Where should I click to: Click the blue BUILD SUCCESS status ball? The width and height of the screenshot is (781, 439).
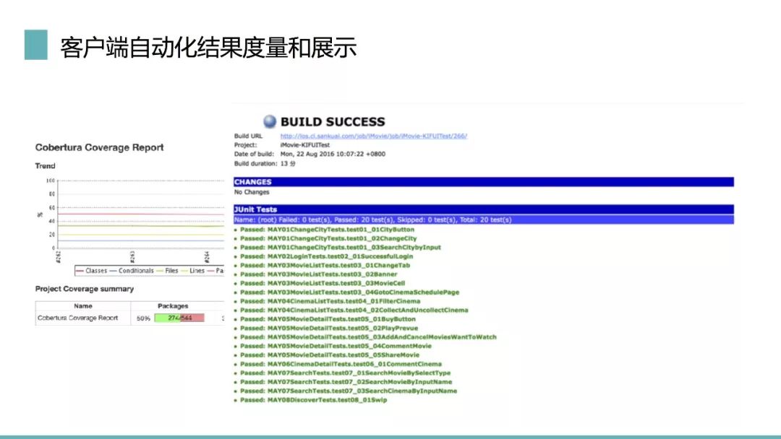270,122
